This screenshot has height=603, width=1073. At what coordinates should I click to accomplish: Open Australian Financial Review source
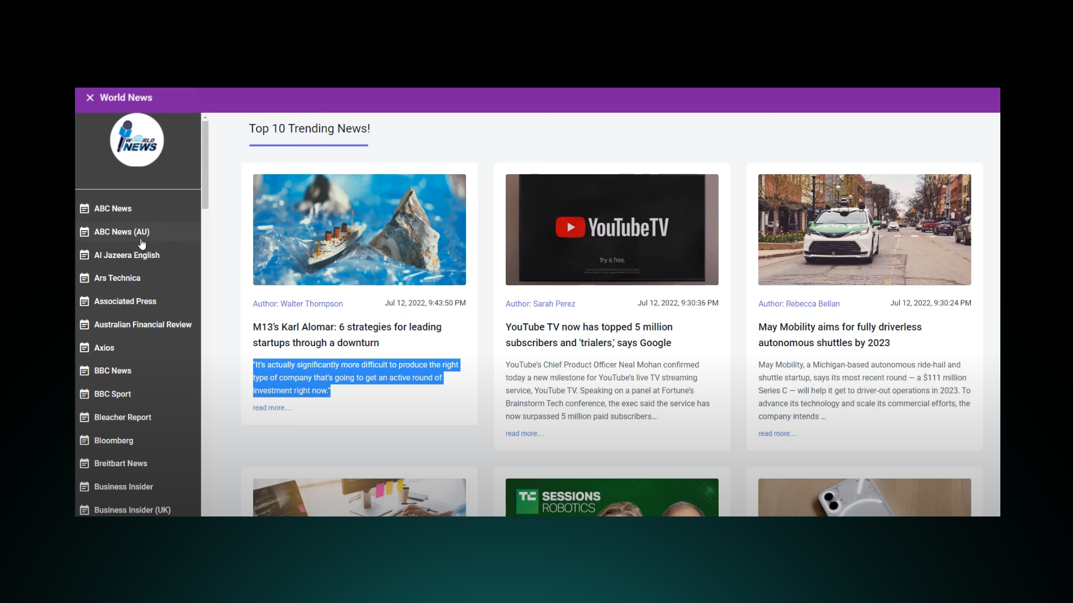click(143, 324)
